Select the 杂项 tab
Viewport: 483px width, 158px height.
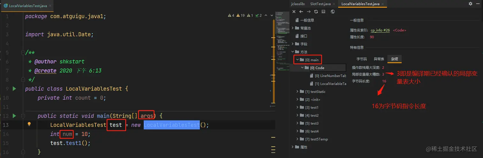pos(394,59)
